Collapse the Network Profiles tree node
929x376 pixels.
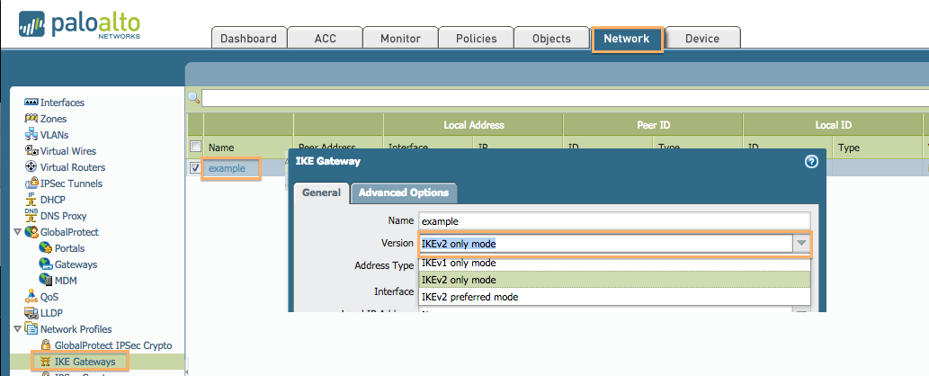[18, 329]
